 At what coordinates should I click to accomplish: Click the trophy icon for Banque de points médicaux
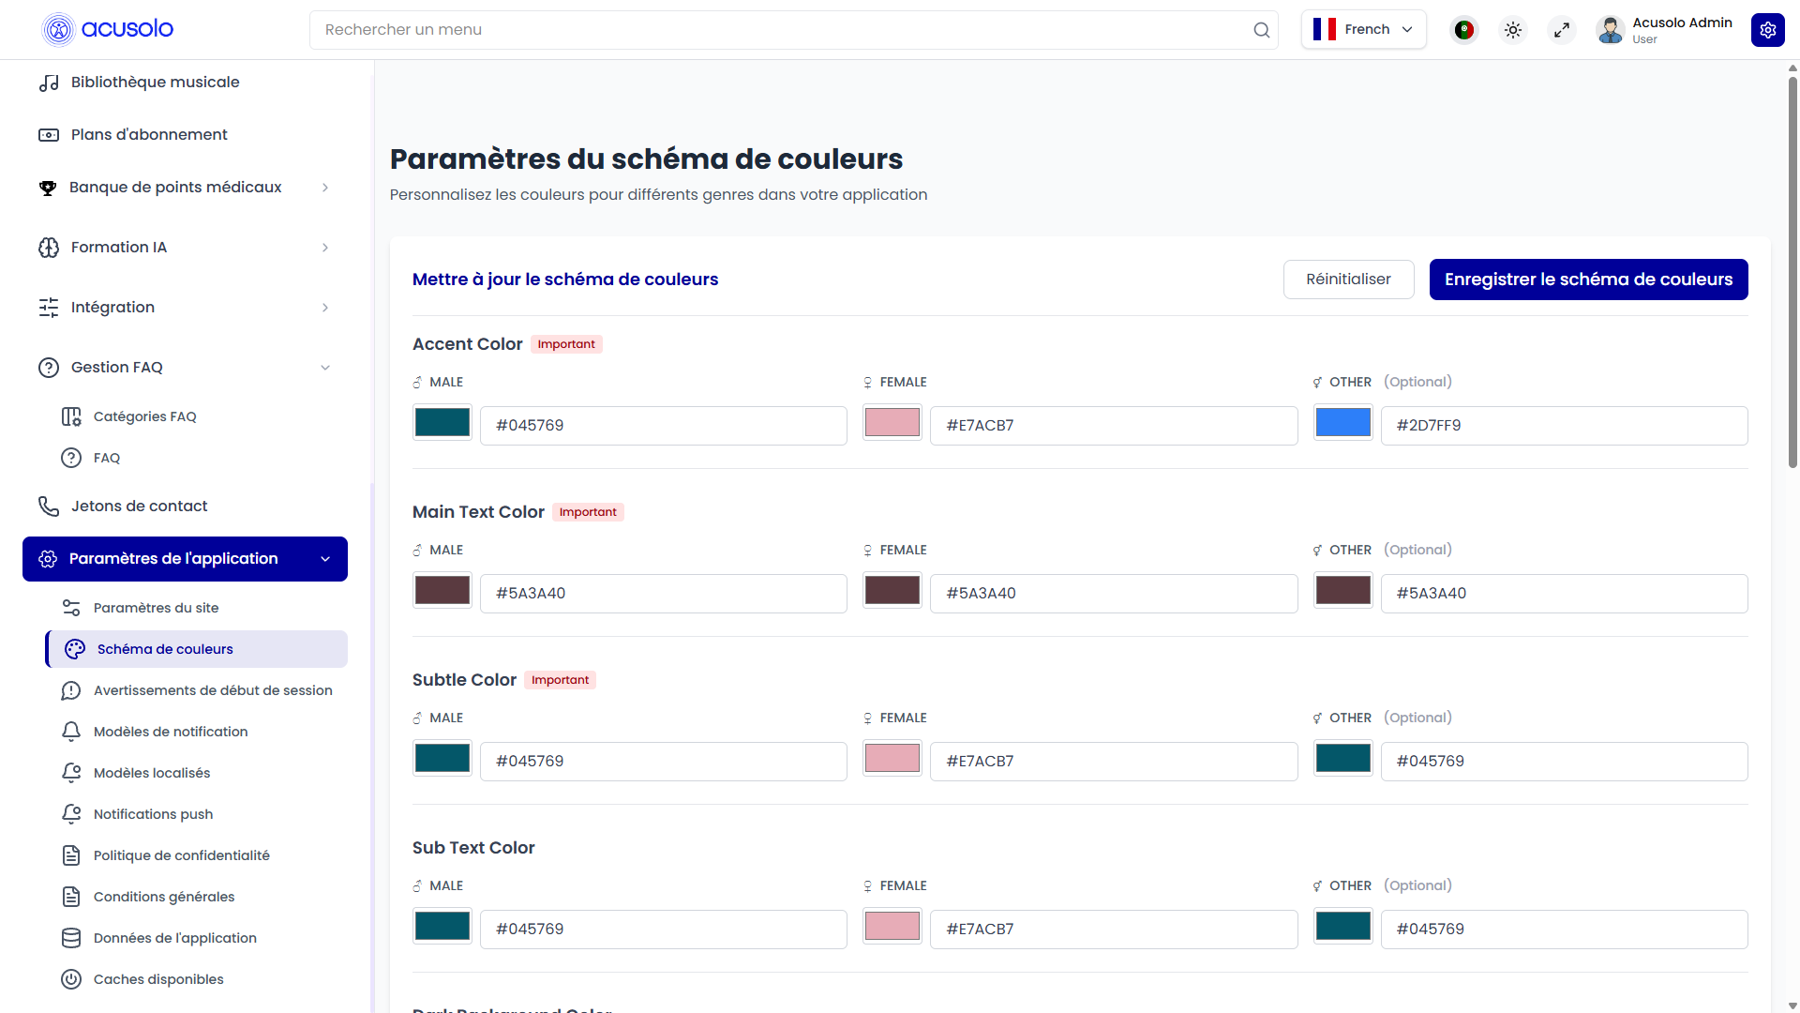[x=48, y=188]
